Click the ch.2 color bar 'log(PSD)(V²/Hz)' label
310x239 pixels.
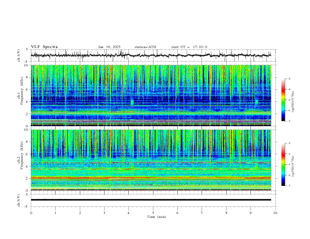pyautogui.click(x=293, y=166)
